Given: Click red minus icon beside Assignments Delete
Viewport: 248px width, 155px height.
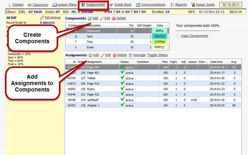Looking at the screenshot, I should [114, 55].
